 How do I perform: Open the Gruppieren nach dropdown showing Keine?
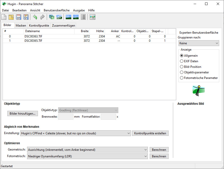point(199,43)
